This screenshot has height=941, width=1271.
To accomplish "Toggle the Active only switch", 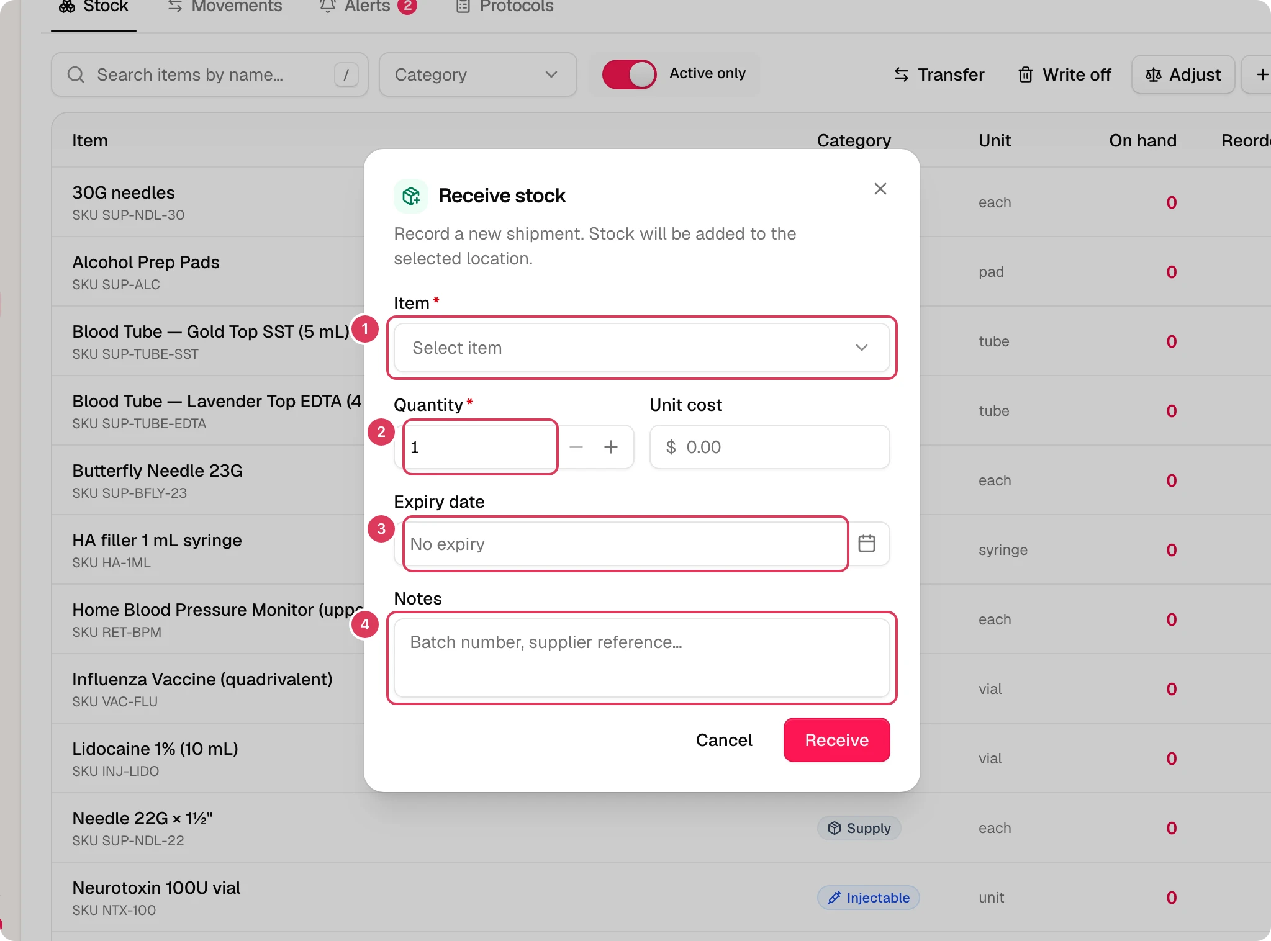I will (x=629, y=74).
